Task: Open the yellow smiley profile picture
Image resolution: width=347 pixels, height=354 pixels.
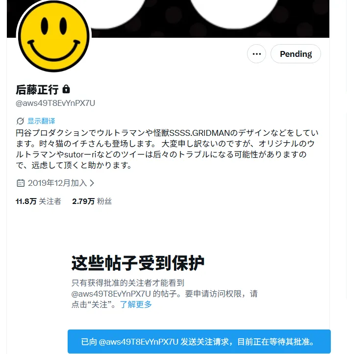Action: [54, 36]
